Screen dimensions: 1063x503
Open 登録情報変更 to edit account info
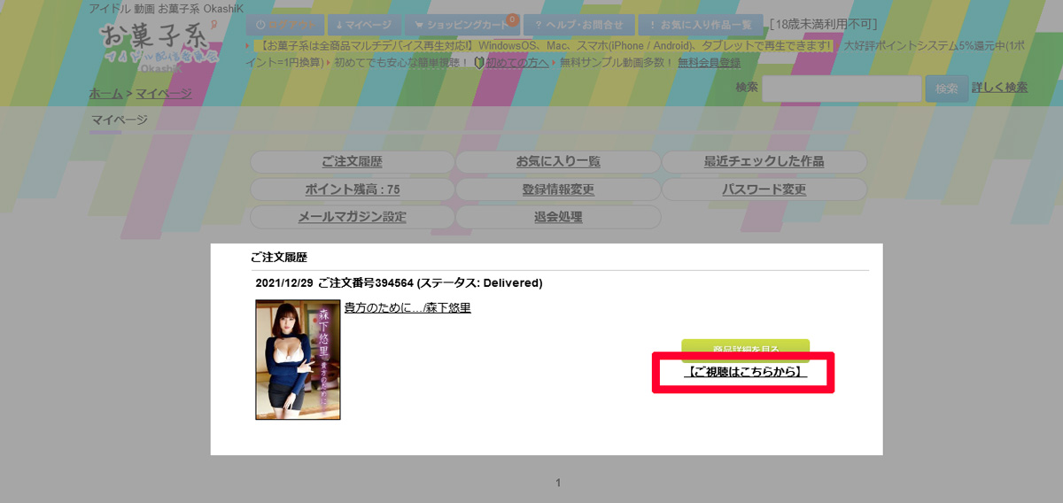(558, 190)
